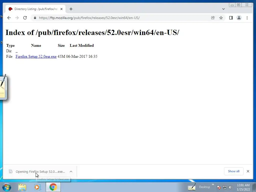
Task: Click the 06-Mar-2017 16:35 date
Action: 82,56
